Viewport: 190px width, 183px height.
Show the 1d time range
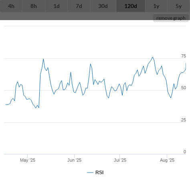[57, 6]
